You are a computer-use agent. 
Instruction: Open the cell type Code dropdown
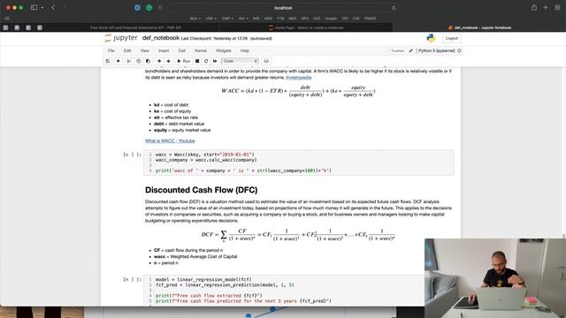point(240,61)
